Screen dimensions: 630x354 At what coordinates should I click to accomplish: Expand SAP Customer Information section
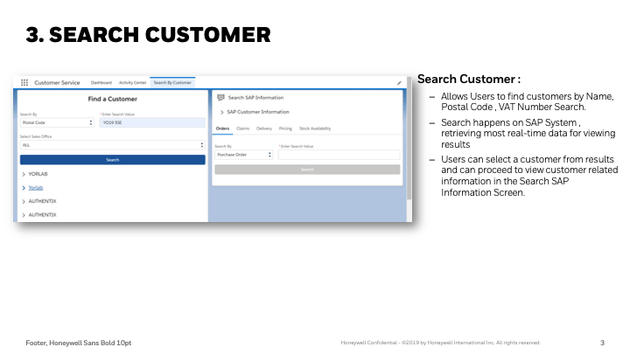tap(220, 112)
